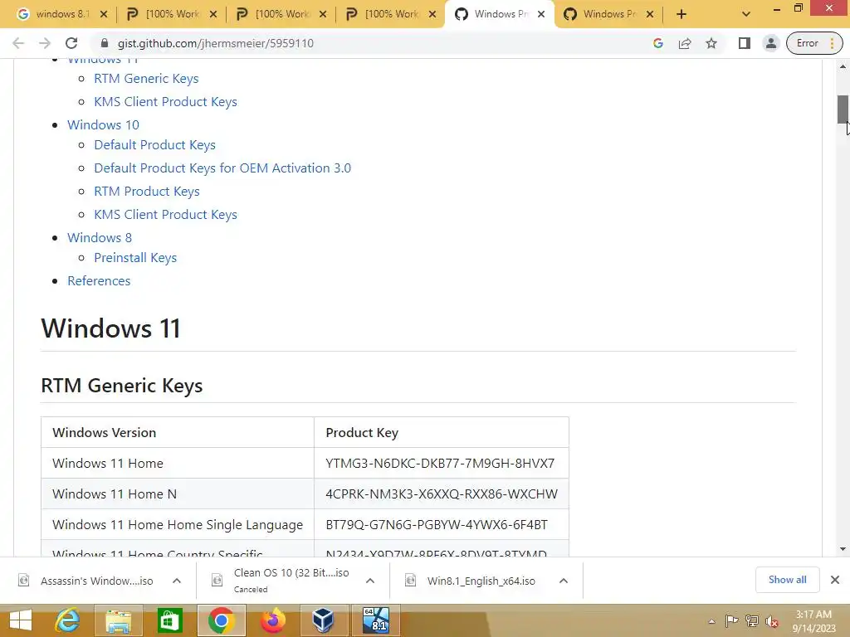
Task: Launch Internet Explorer from taskbar
Action: pos(67,620)
